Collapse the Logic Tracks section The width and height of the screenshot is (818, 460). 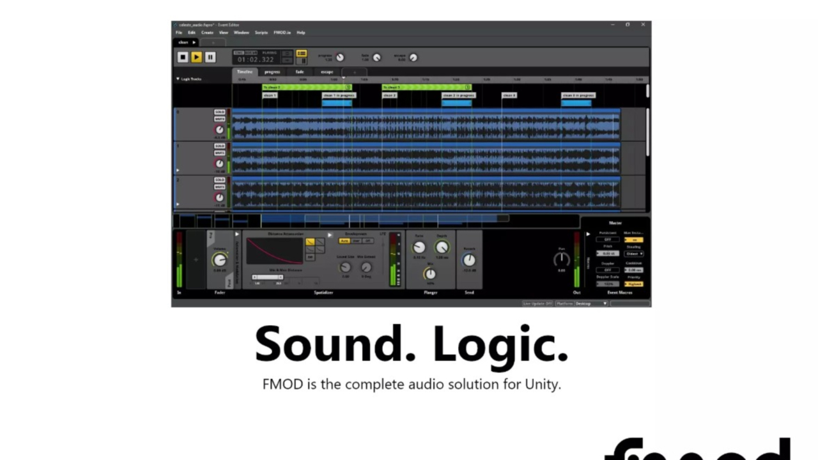(x=178, y=79)
